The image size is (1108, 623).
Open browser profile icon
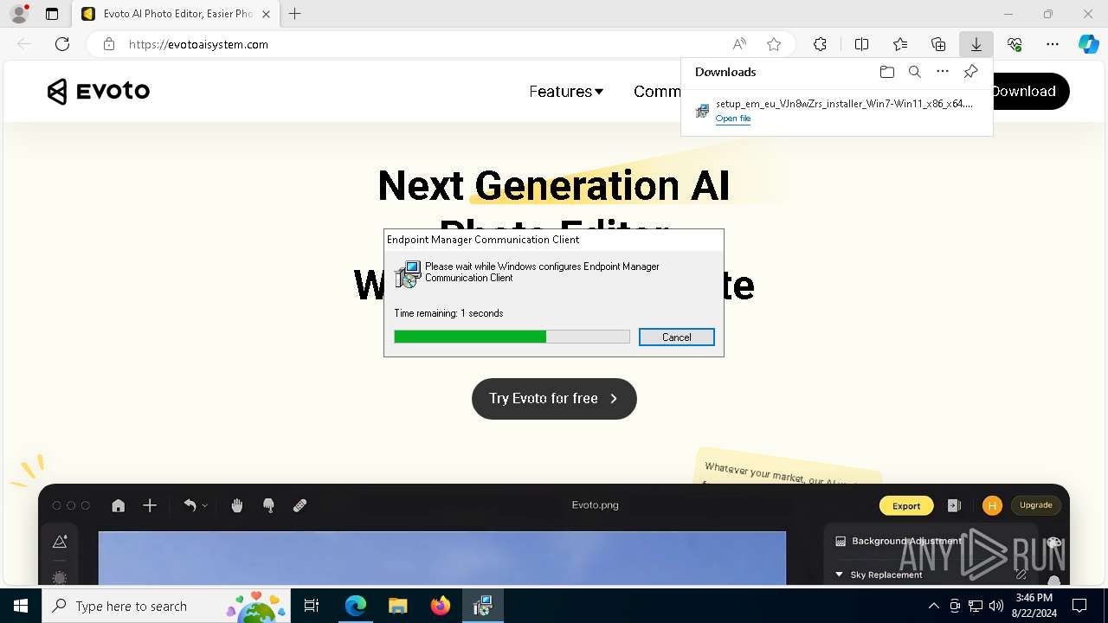(19, 14)
